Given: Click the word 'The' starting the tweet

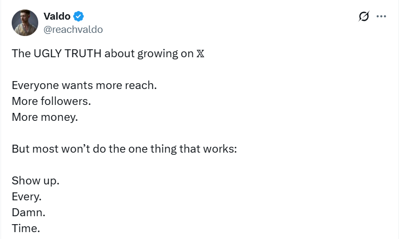Looking at the screenshot, I should click(x=20, y=54).
